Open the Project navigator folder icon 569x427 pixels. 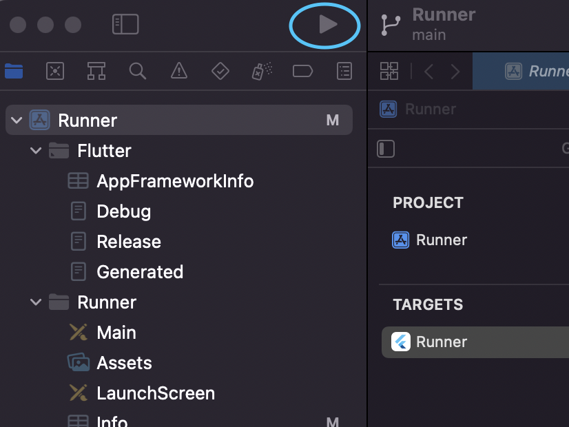(14, 71)
